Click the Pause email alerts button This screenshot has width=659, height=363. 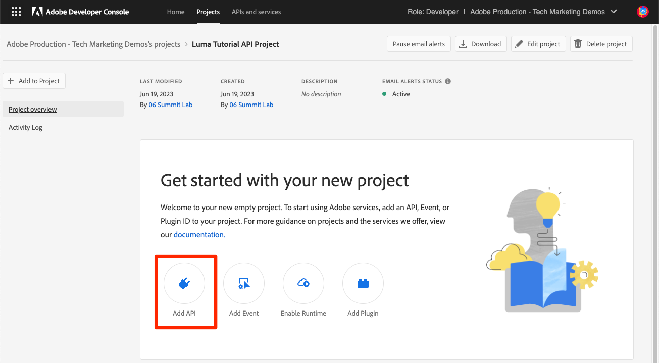coord(419,44)
